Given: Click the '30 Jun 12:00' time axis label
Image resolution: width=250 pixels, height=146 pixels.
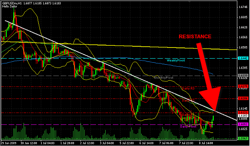Looking at the screenshot, I should [29, 143].
